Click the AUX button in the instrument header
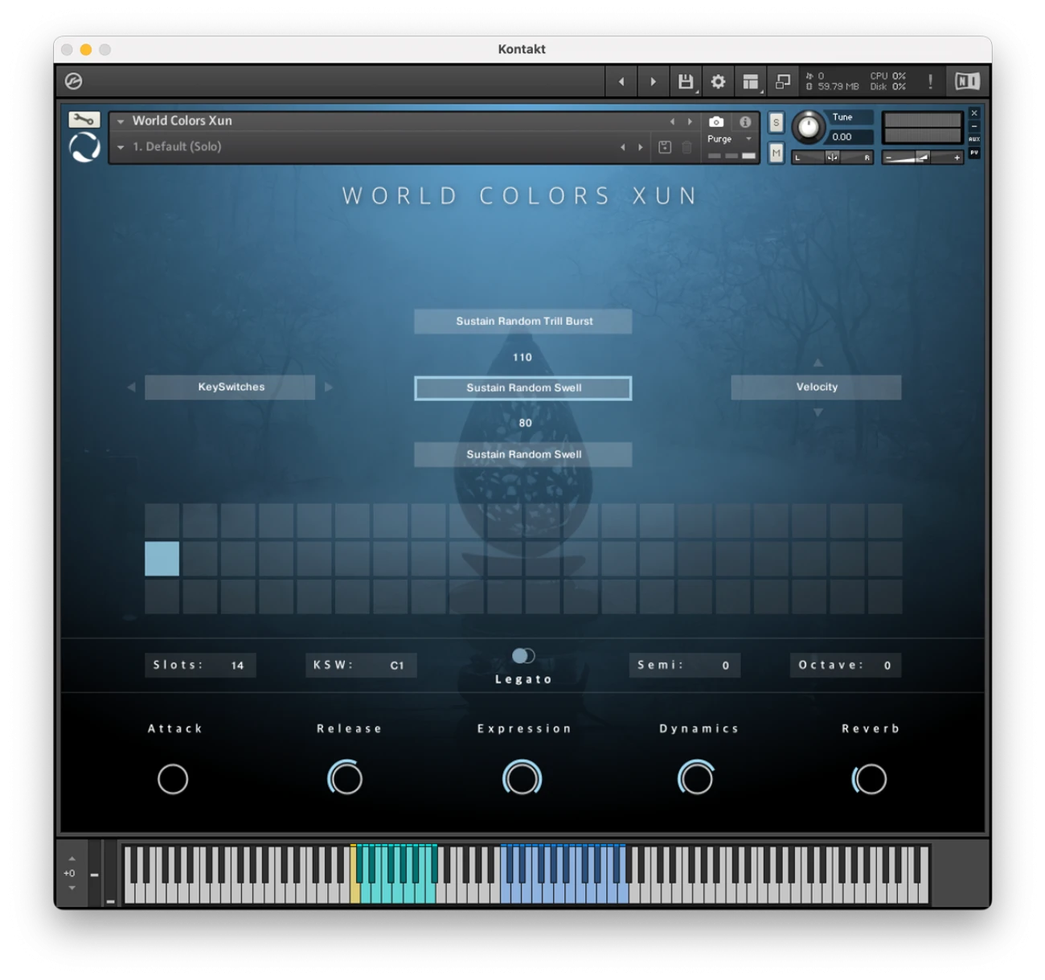Viewport: 1045px width, 980px height. tap(974, 139)
